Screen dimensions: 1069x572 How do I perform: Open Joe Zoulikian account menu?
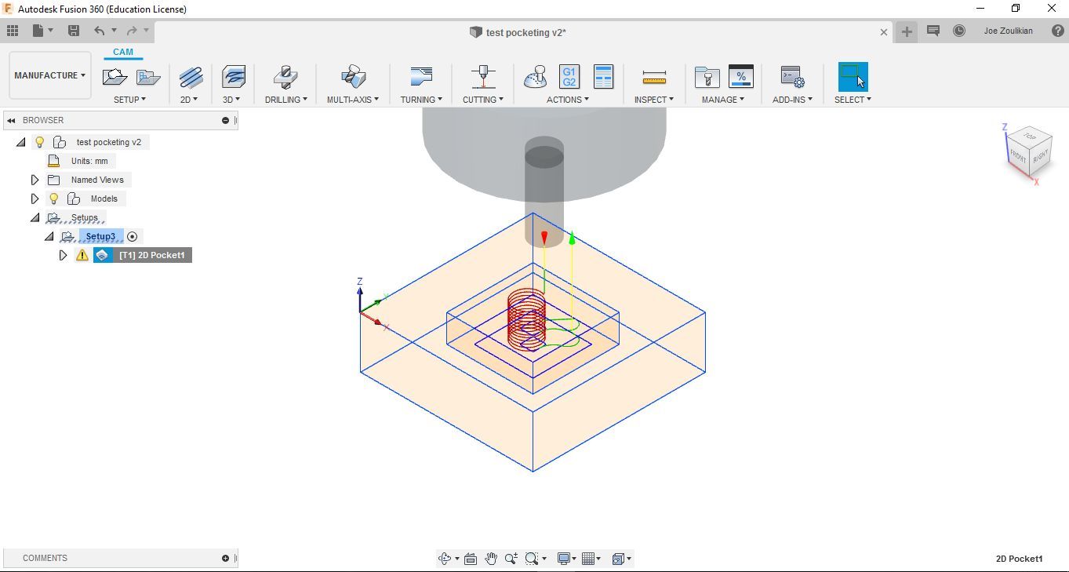point(1008,31)
